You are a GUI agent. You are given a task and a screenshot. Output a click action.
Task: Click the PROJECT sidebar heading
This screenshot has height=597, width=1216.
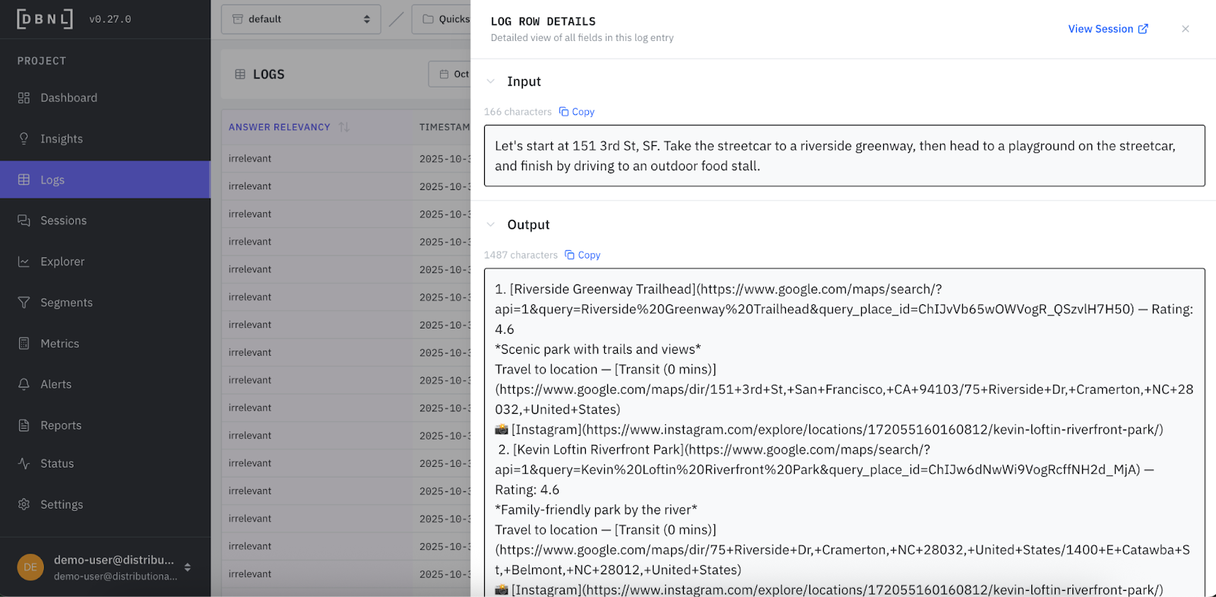42,61
